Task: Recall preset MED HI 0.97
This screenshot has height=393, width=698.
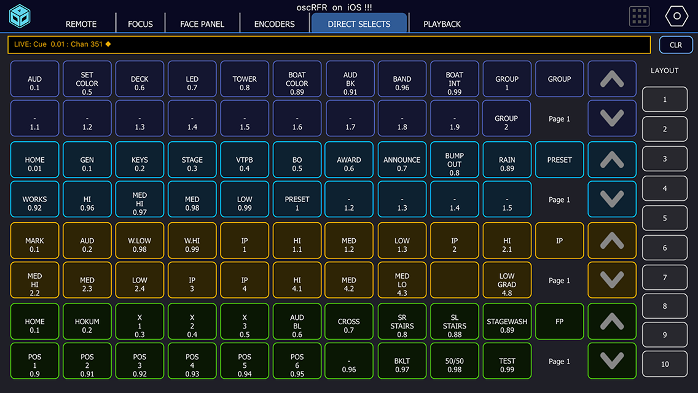Action: pos(139,199)
